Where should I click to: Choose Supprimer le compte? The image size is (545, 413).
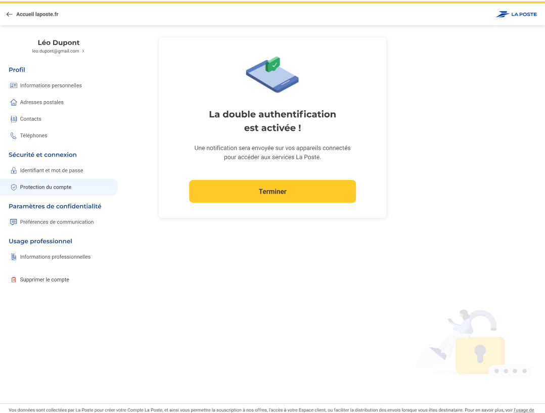click(44, 280)
